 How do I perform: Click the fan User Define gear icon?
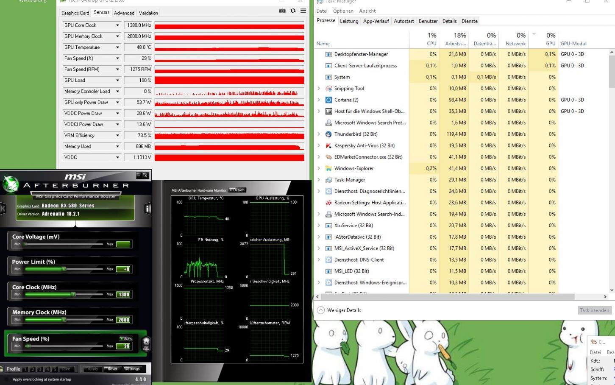[x=146, y=343]
